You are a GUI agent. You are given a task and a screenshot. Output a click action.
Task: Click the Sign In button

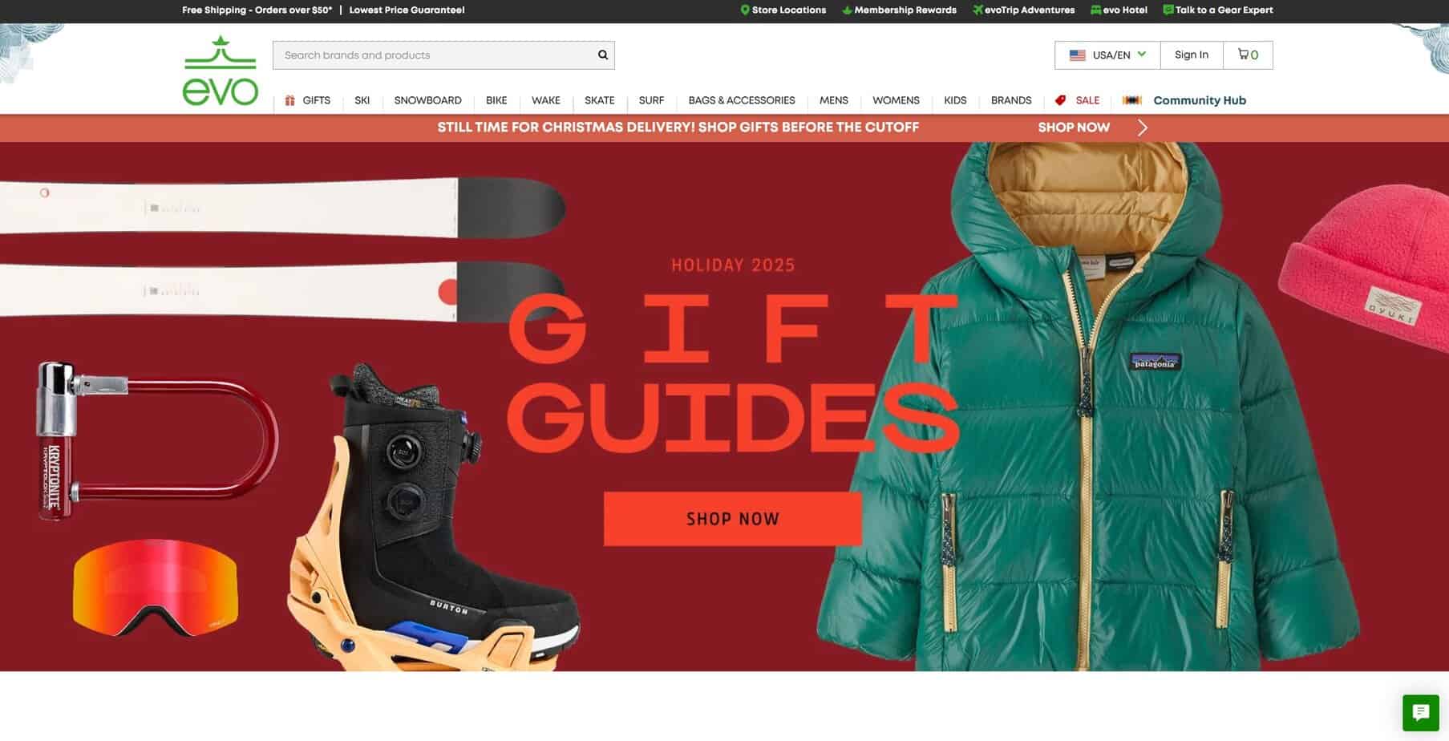(1191, 55)
